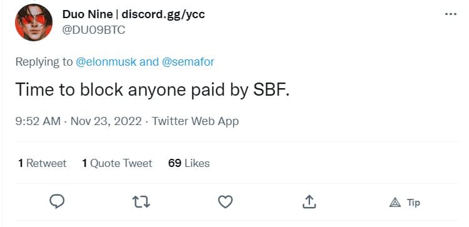Retweet using the arrows icon
Screen dimensions: 469x227
[x=141, y=202]
